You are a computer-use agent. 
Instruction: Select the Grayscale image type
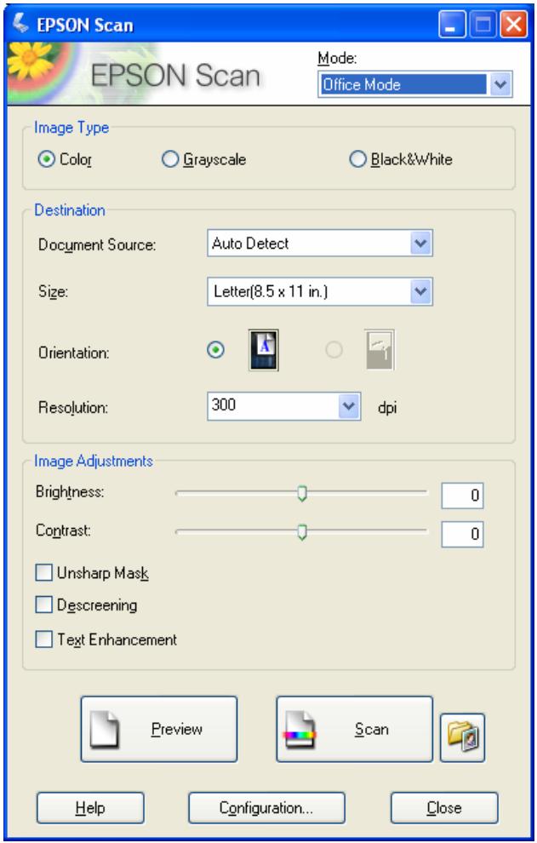tap(169, 157)
